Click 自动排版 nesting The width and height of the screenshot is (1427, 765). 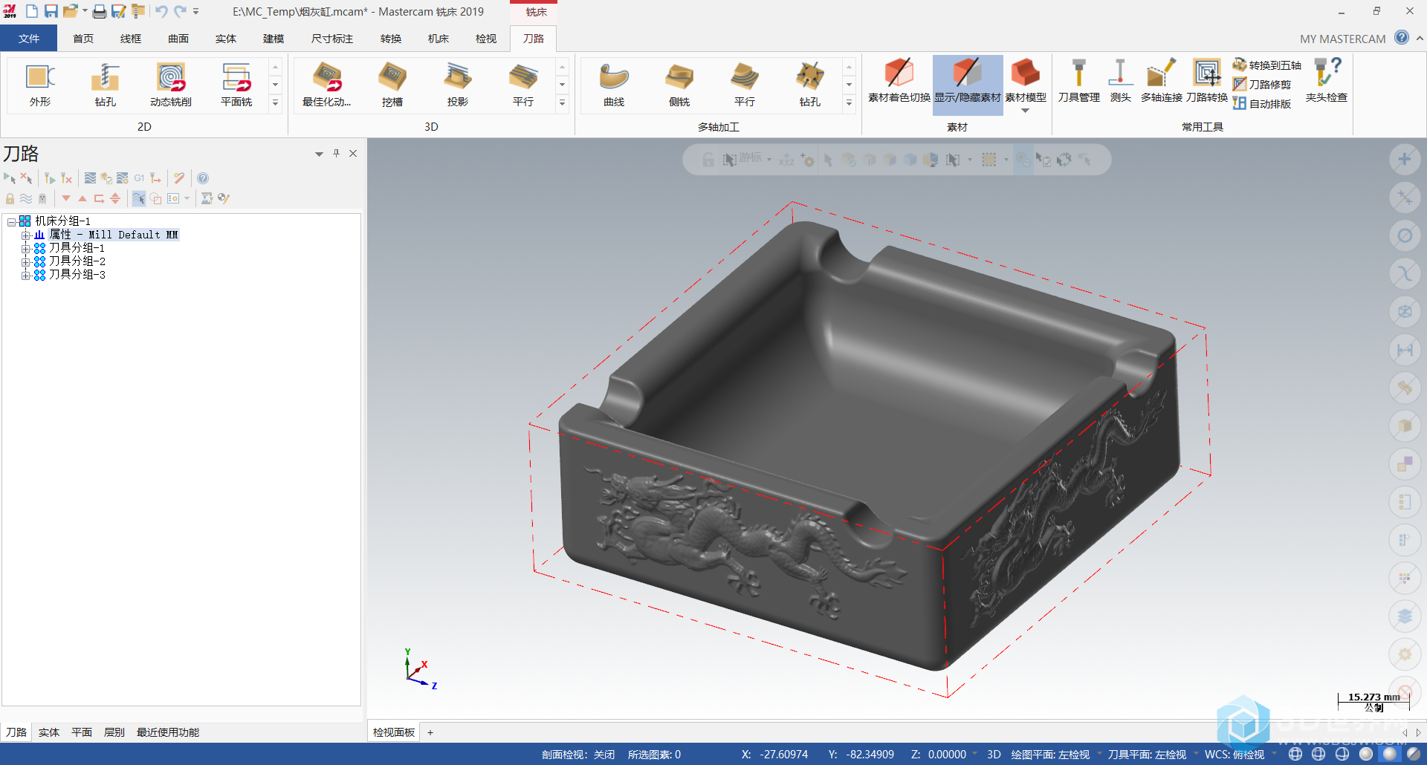1262,104
